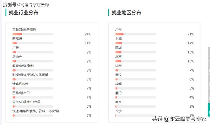Click the 21% value for 广州

[191, 34]
